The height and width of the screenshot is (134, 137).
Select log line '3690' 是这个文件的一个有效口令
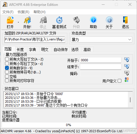[46, 105]
